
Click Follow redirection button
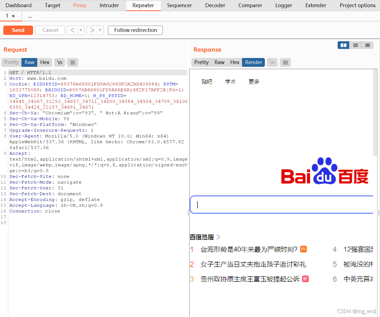[x=135, y=30]
